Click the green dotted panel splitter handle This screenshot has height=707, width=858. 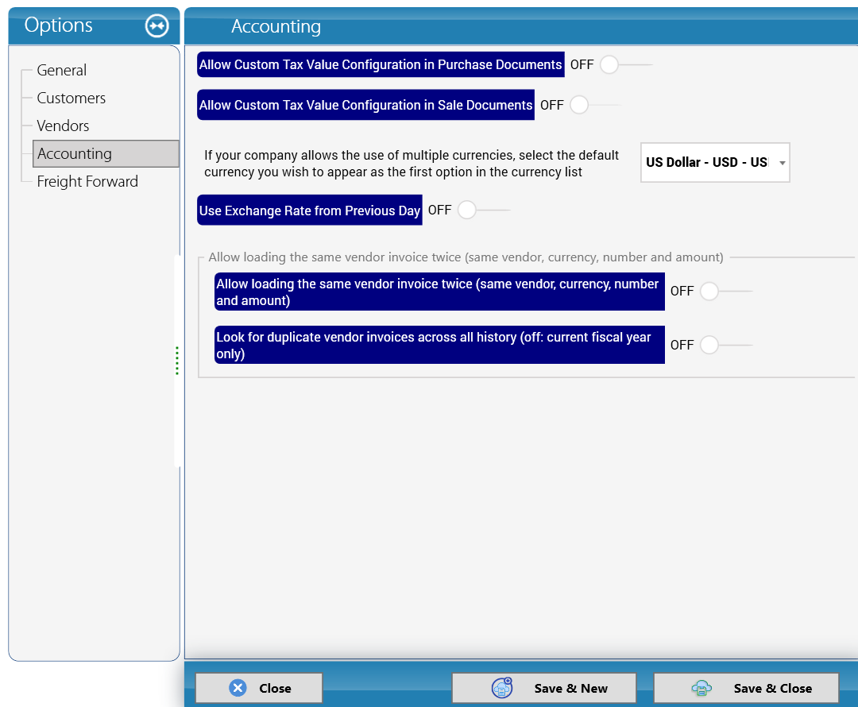point(176,361)
